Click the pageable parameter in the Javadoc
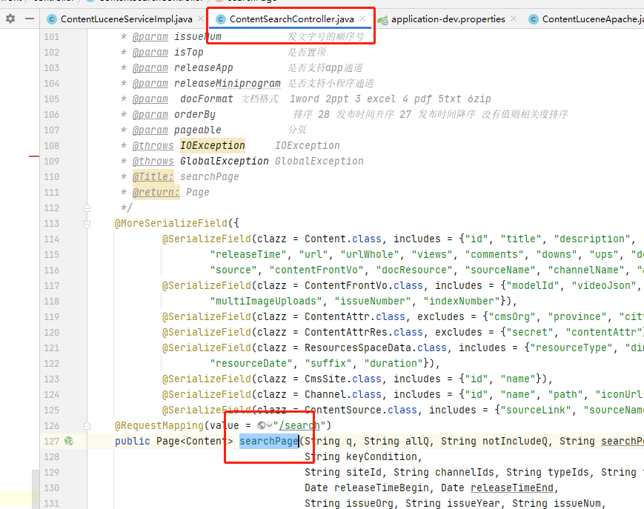 (x=198, y=130)
